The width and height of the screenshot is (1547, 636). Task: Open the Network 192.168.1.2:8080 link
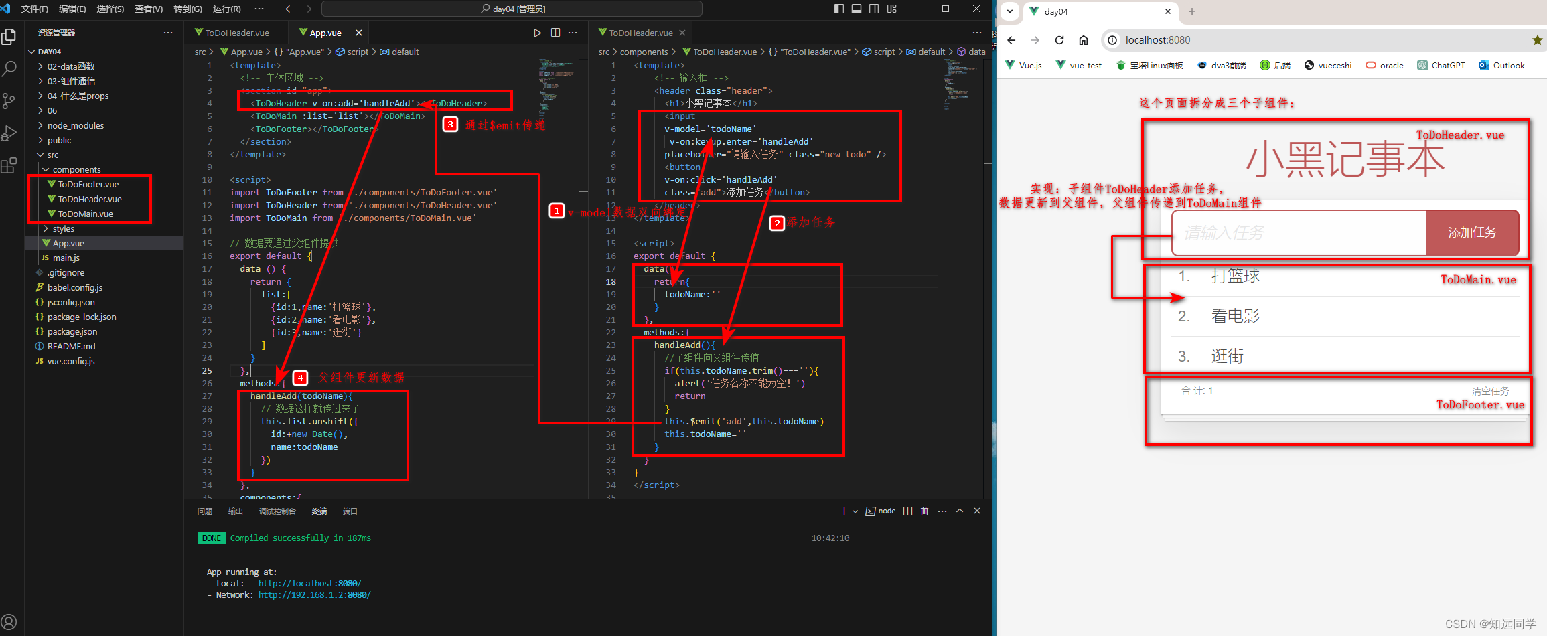coord(315,594)
